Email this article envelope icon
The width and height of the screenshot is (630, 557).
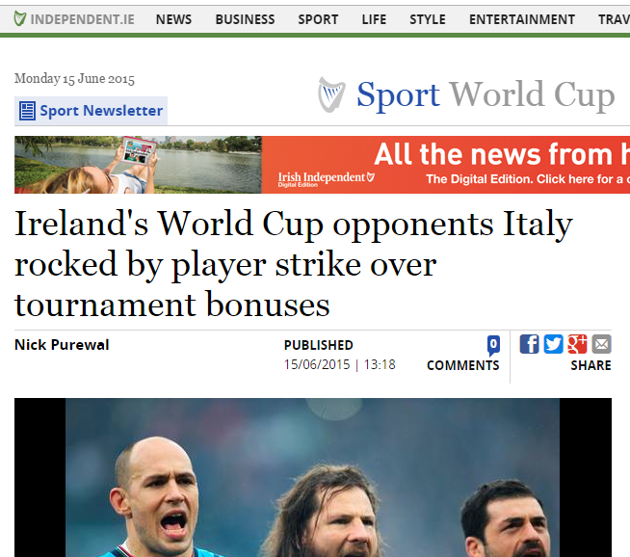[601, 344]
